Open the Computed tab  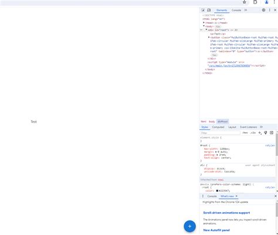(218, 127)
